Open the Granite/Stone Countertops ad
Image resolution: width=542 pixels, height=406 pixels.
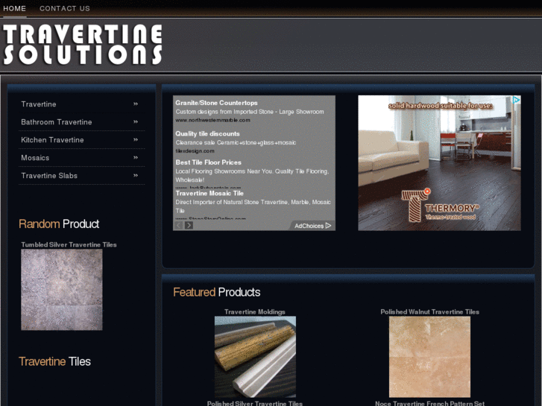click(x=216, y=103)
